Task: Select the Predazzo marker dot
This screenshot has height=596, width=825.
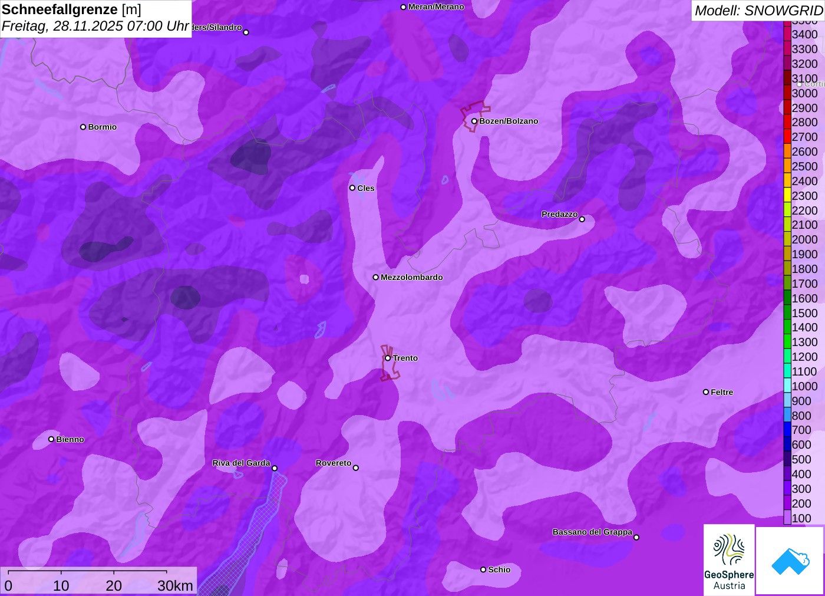Action: click(x=582, y=219)
